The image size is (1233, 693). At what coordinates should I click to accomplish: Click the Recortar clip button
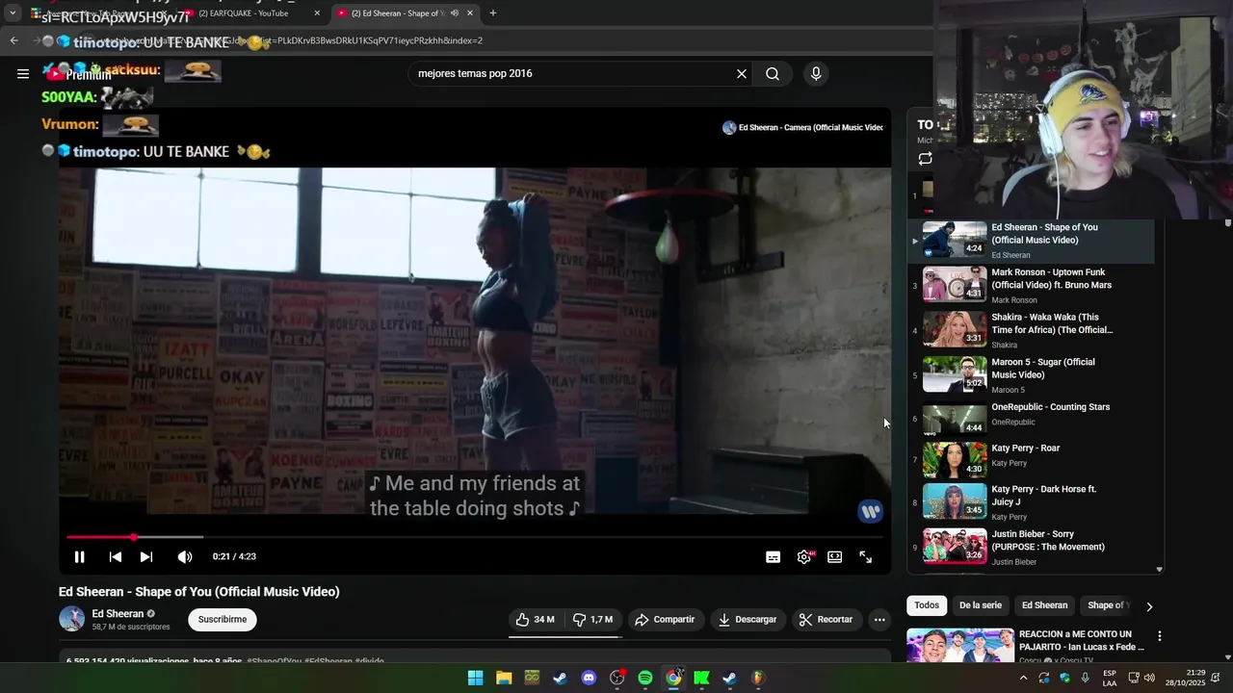pos(826,620)
